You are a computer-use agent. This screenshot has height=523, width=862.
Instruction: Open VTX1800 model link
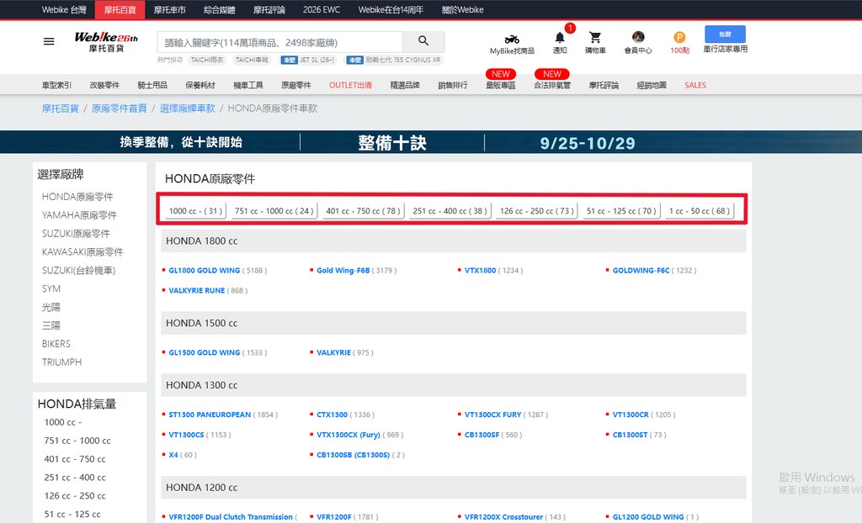click(x=480, y=270)
